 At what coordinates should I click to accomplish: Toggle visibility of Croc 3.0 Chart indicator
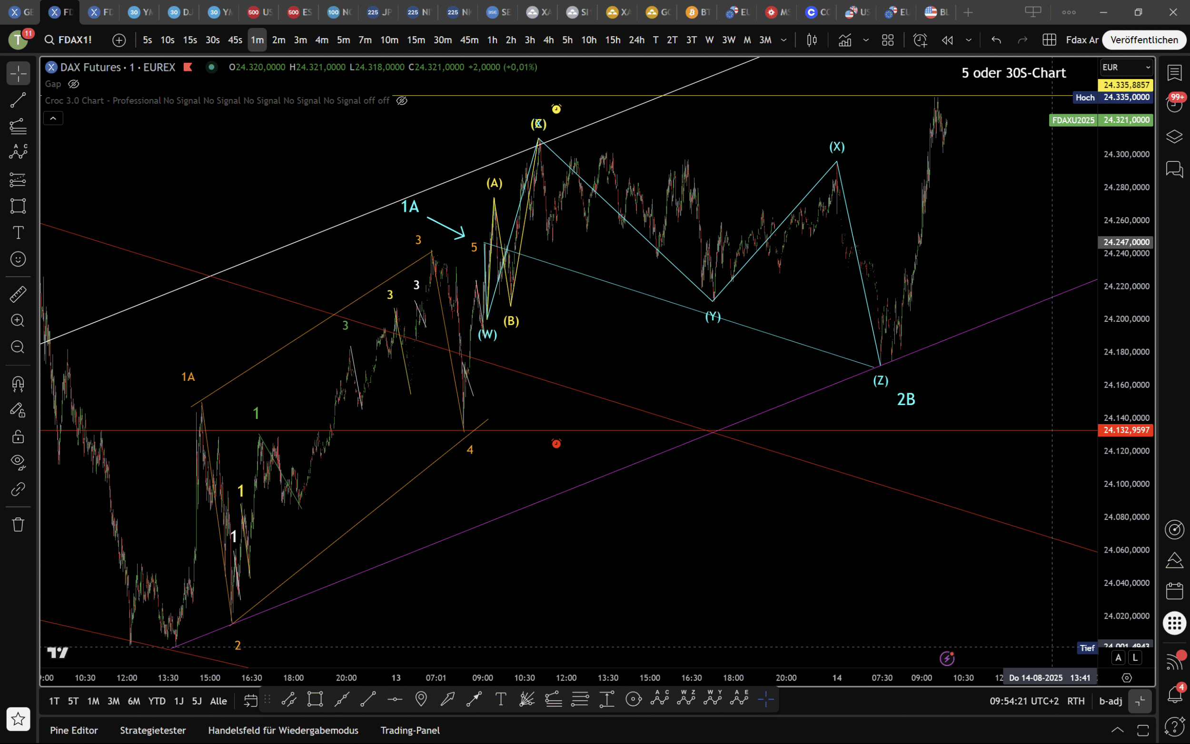(x=402, y=101)
